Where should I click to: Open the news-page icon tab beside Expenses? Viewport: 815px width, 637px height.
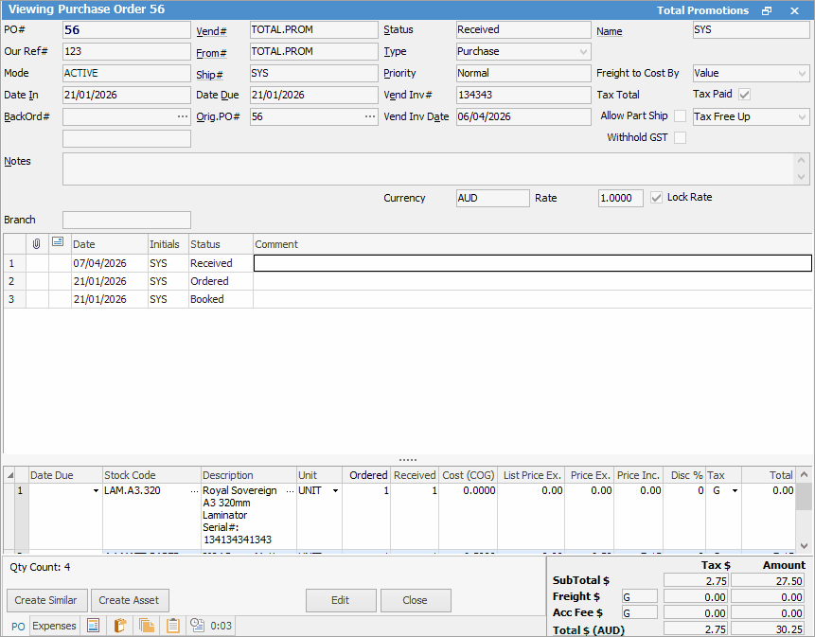tap(93, 625)
